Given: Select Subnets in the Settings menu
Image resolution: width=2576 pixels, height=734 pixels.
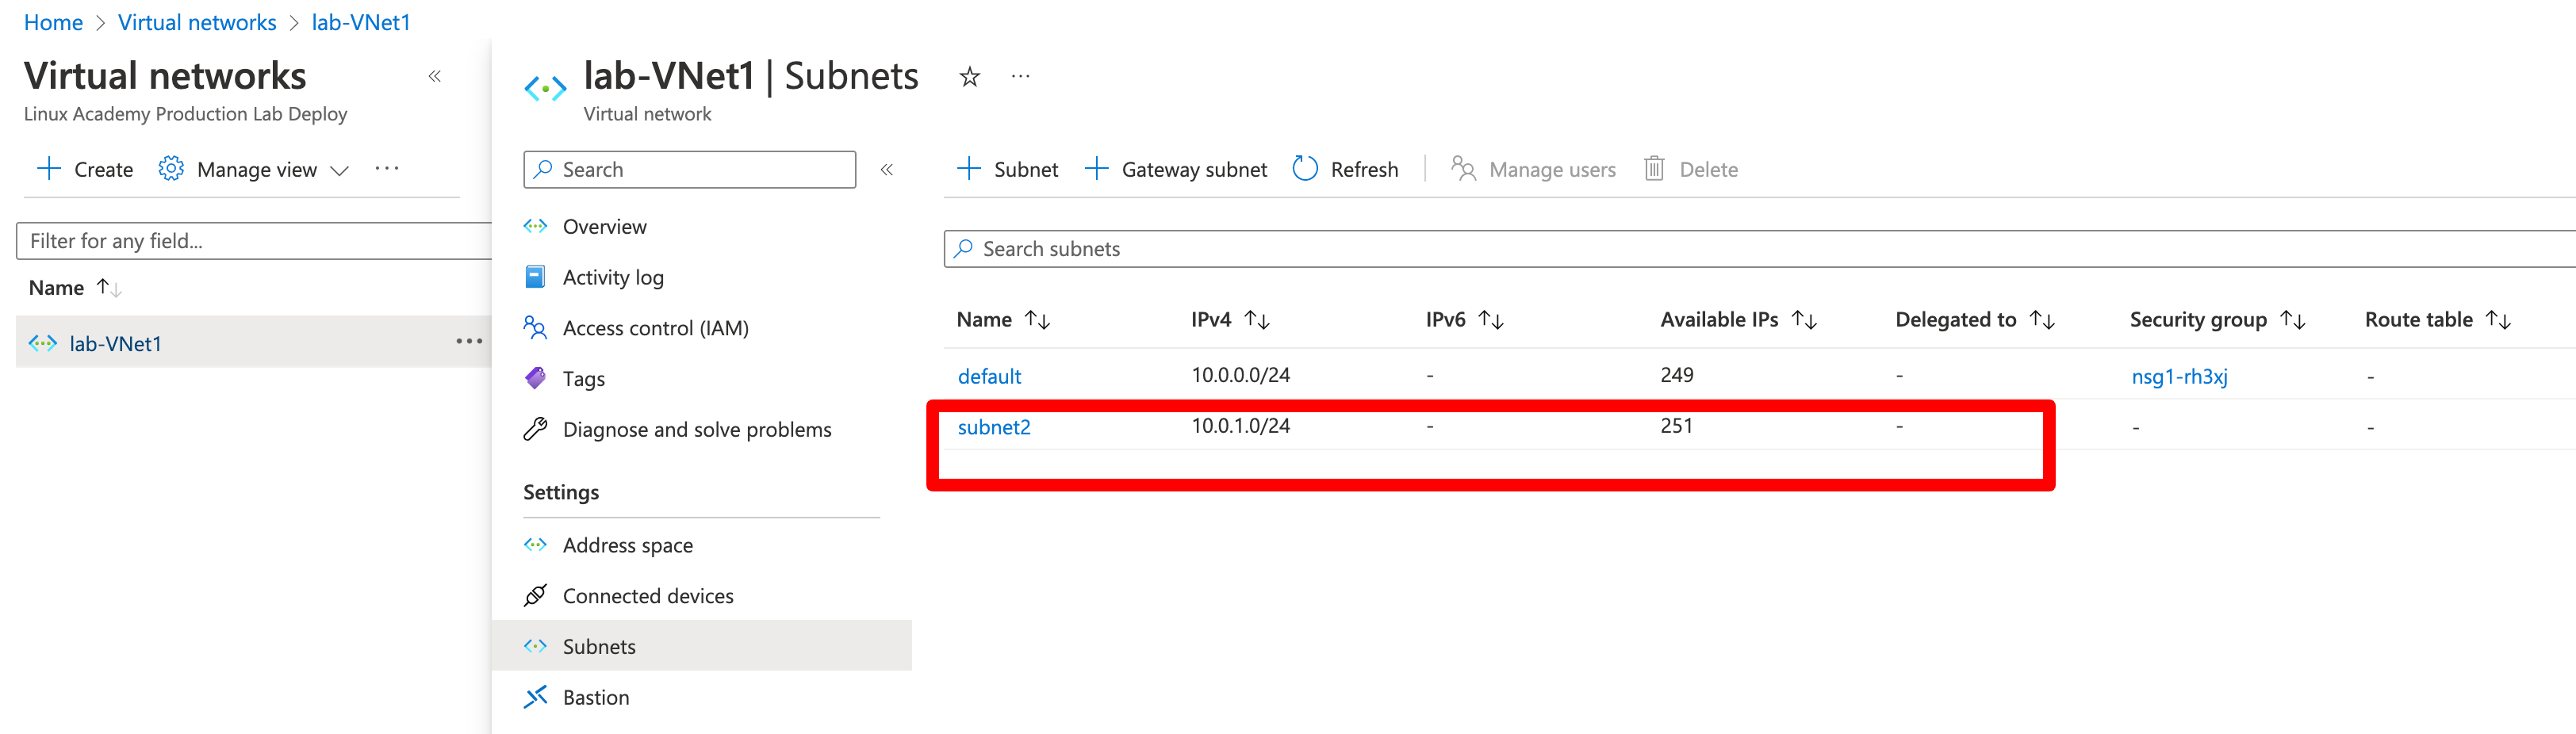Looking at the screenshot, I should (x=600, y=646).
